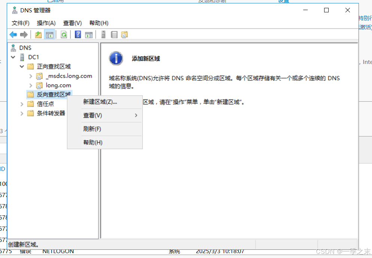Close the DNS Manager window
This screenshot has height=258, width=372.
(348, 10)
